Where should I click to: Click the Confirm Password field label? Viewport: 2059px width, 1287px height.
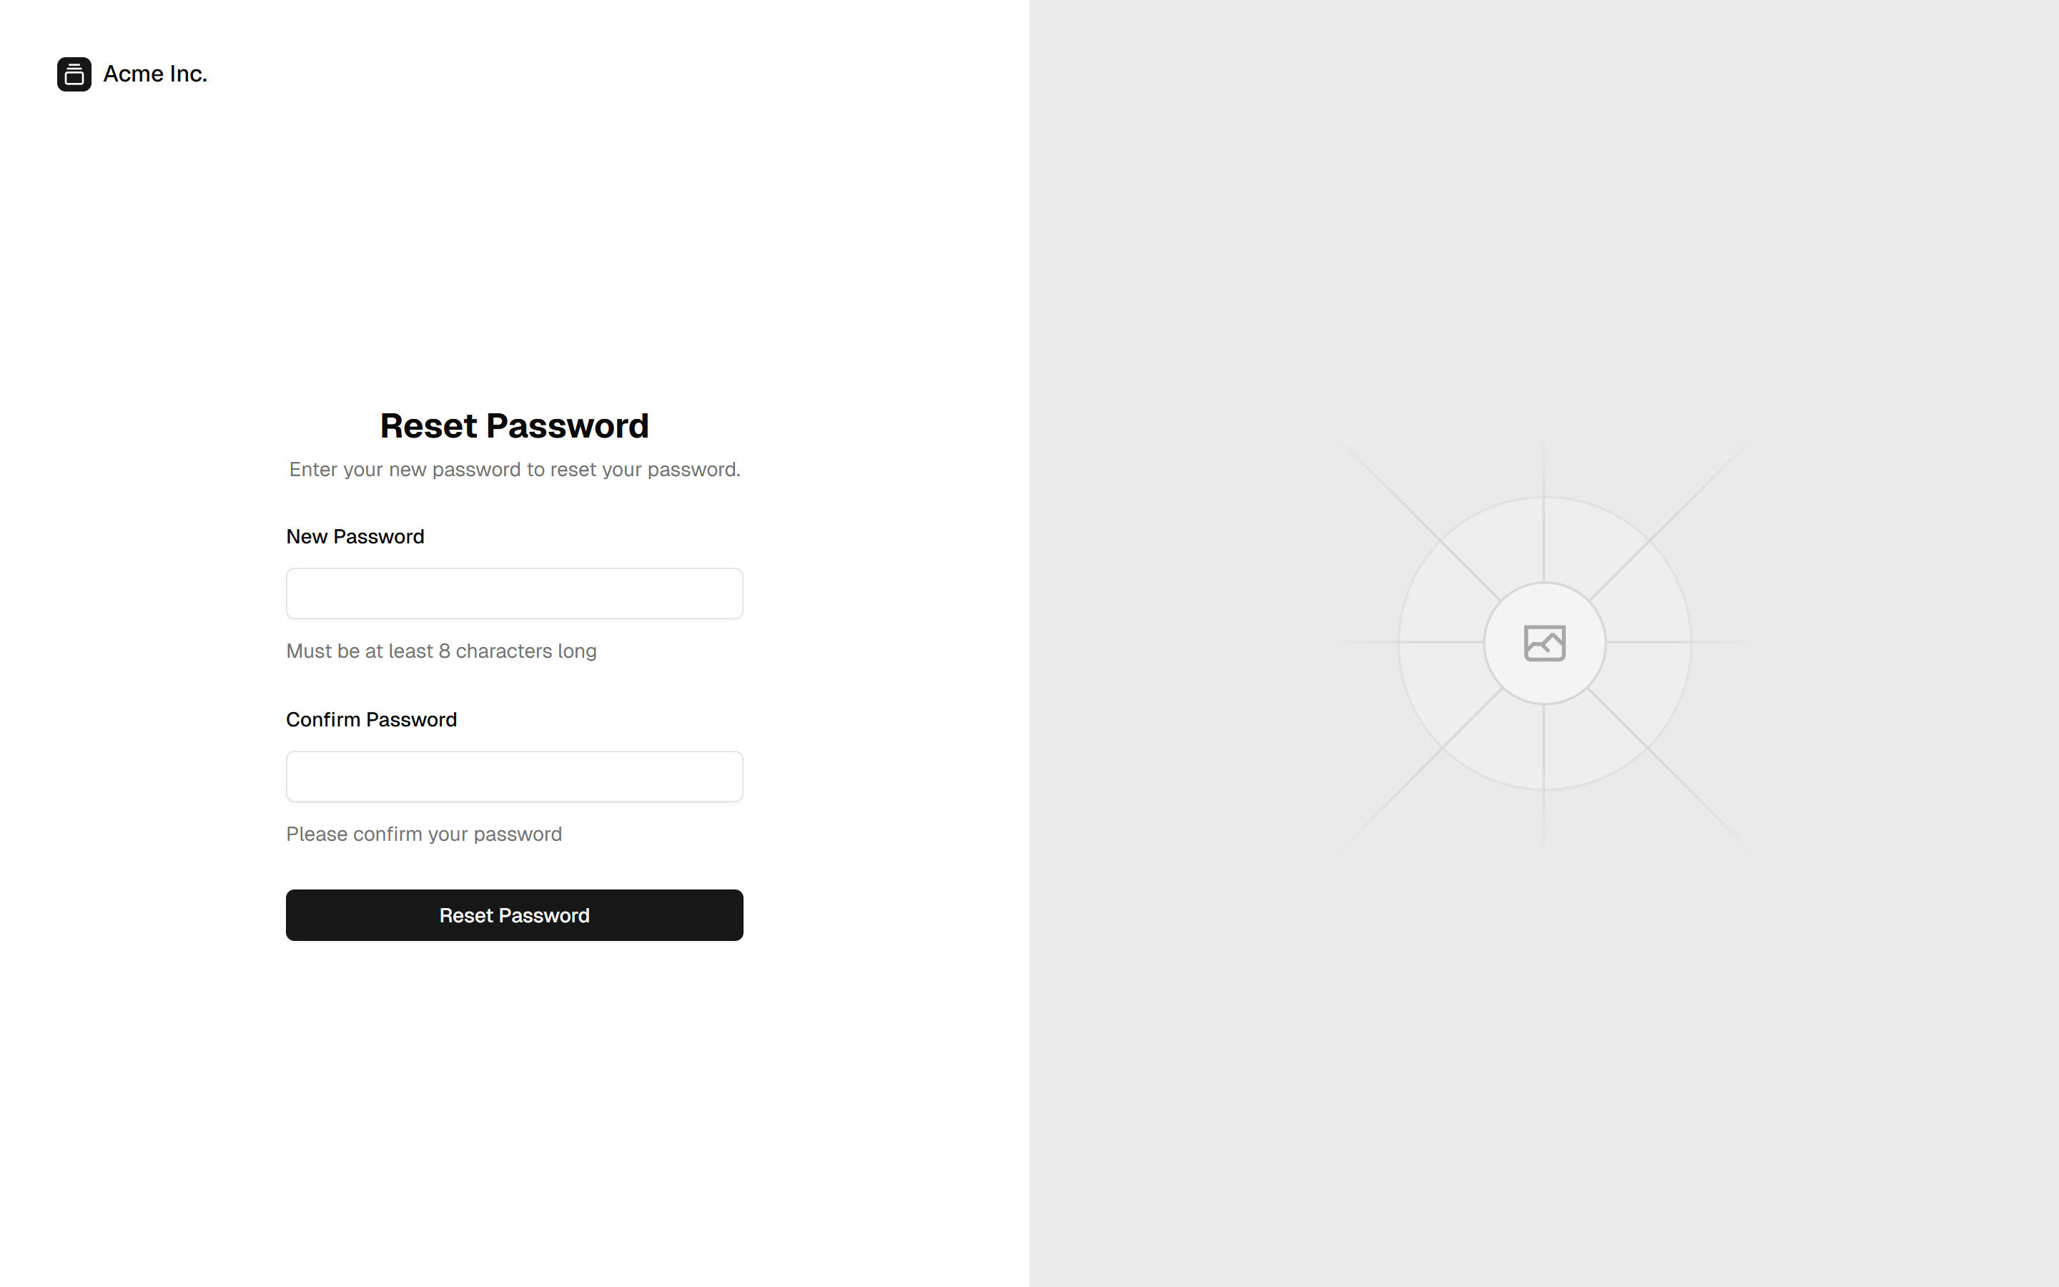tap(371, 719)
